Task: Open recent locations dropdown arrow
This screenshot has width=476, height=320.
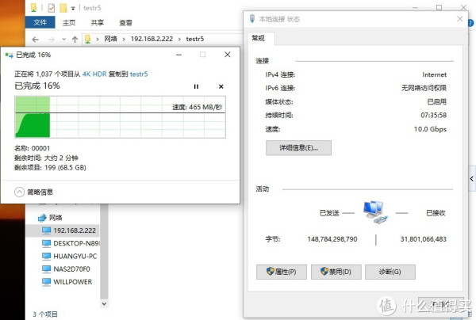Action: point(63,39)
